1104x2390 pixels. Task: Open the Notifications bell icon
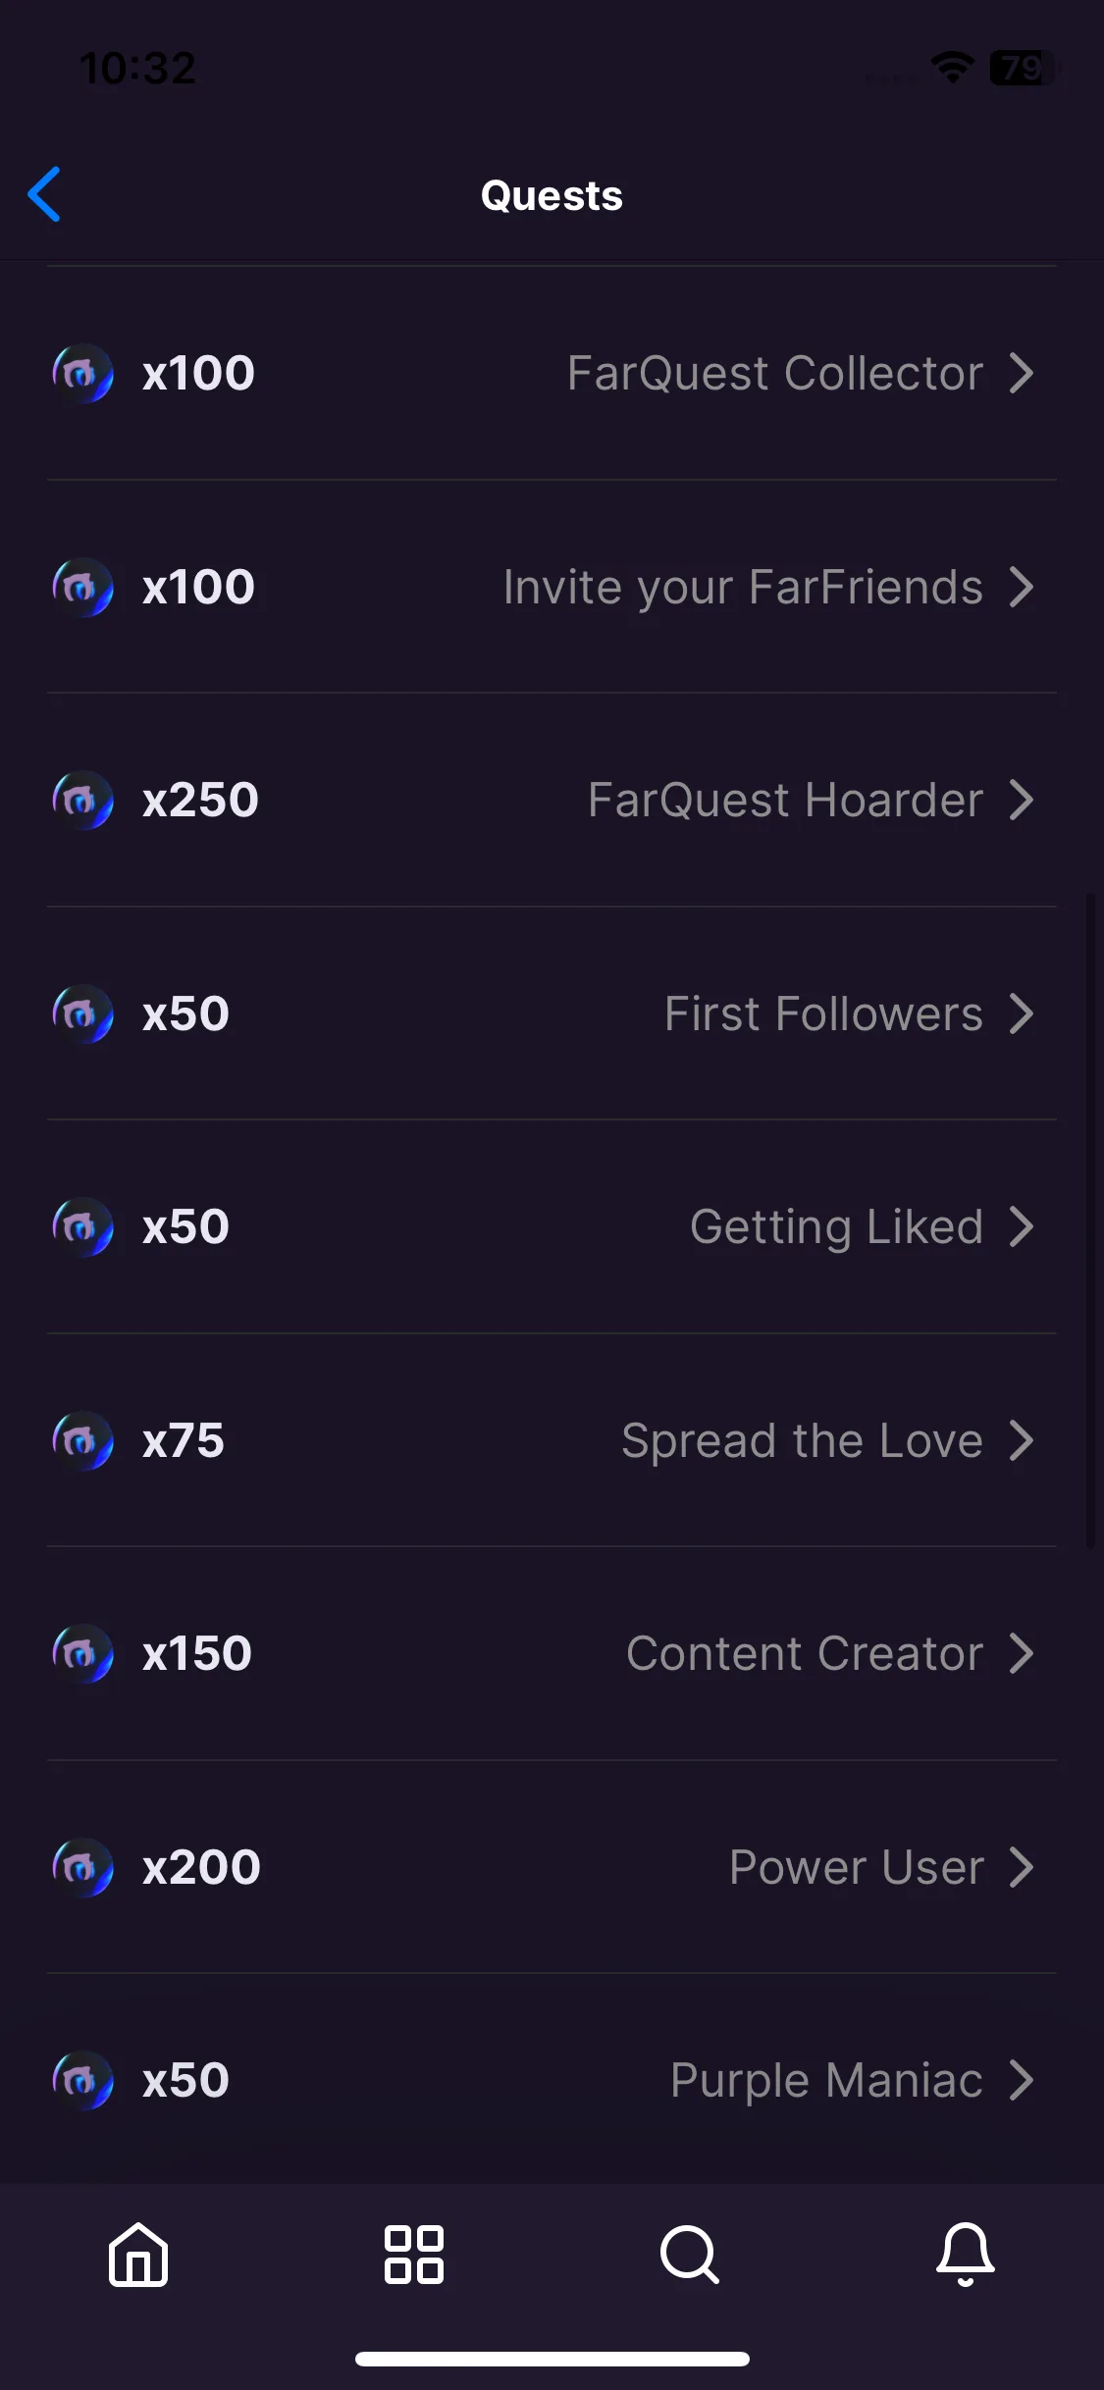966,2255
